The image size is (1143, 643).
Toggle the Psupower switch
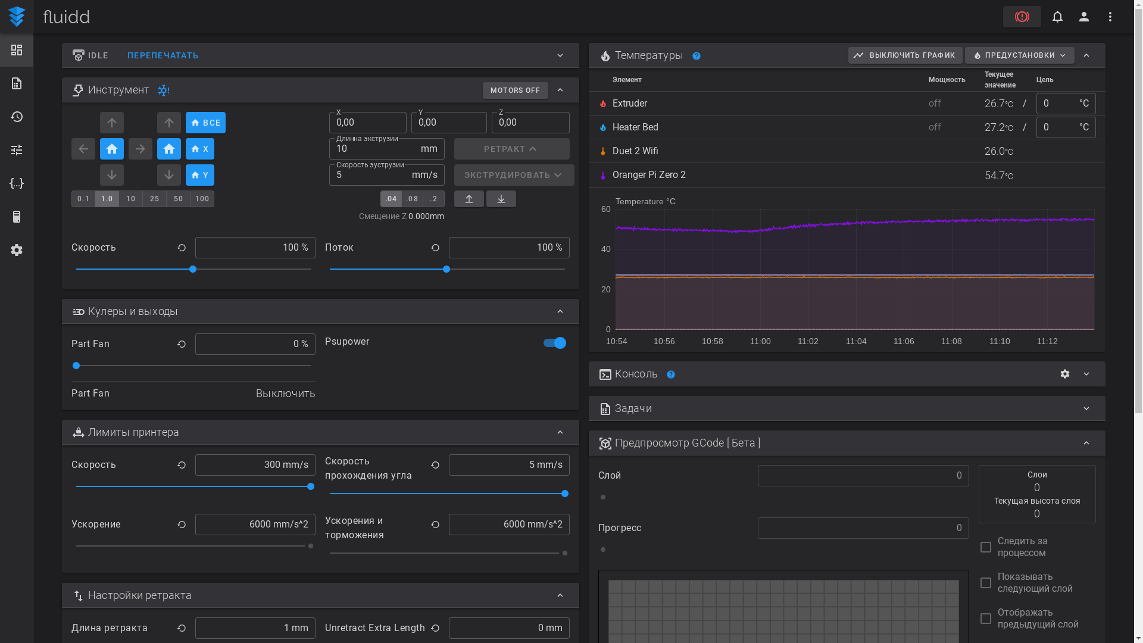click(555, 343)
